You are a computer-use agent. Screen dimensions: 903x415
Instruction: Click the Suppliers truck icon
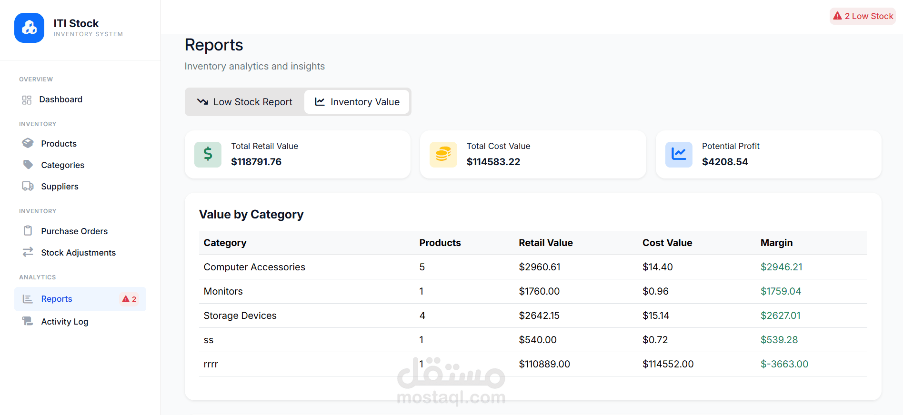(28, 186)
